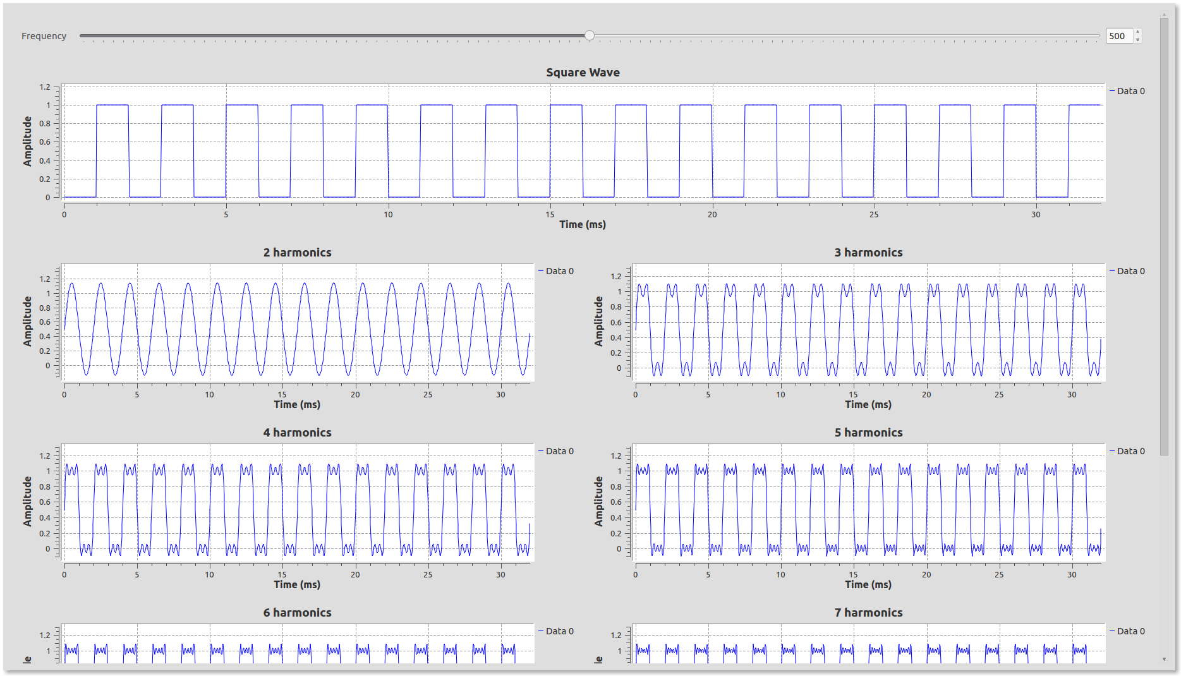Viewport: 1181px width, 676px height.
Task: Click the scrollbar up arrow
Action: [1164, 14]
